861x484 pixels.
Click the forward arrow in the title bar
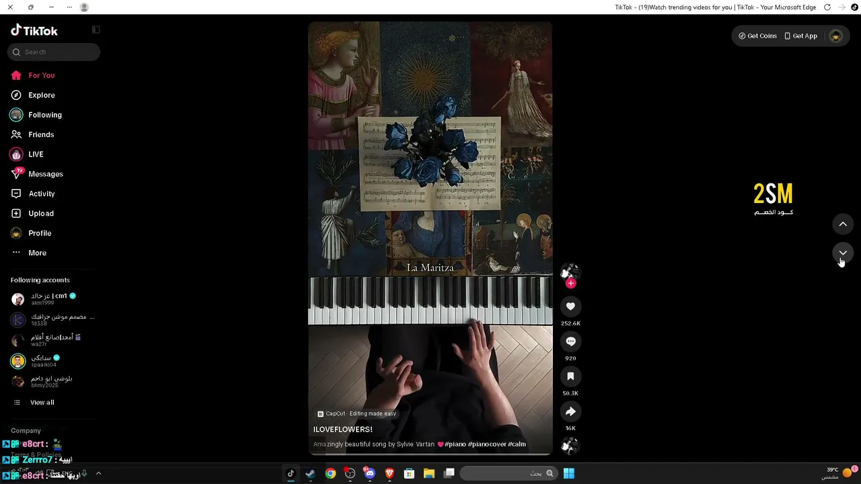click(841, 7)
